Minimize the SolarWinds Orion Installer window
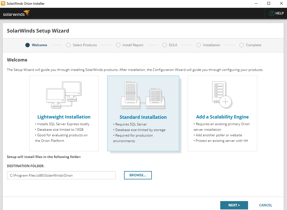The width and height of the screenshot is (287, 210). tap(256, 4)
